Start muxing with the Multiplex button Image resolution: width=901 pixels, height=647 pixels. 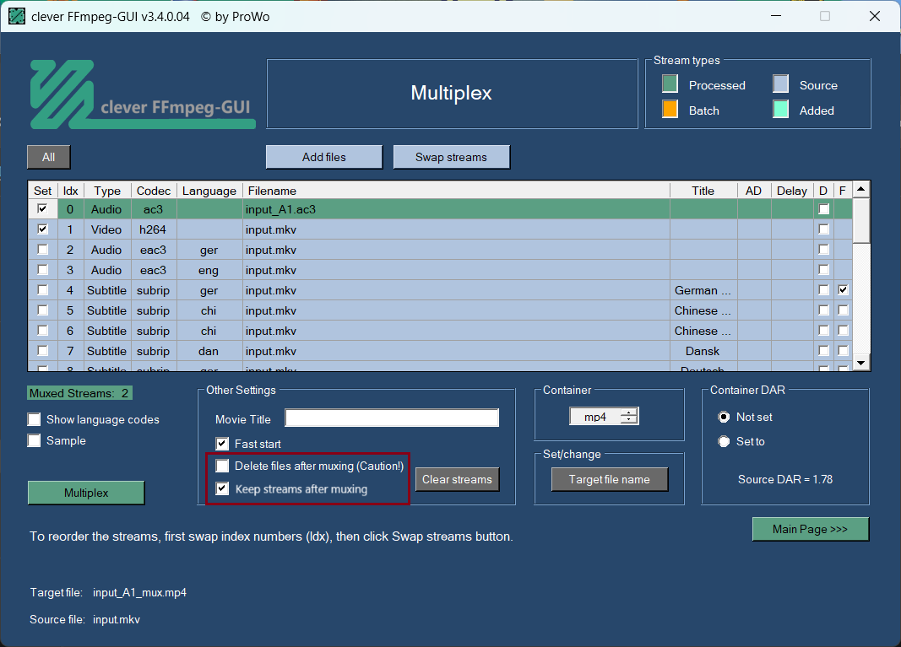coord(86,493)
